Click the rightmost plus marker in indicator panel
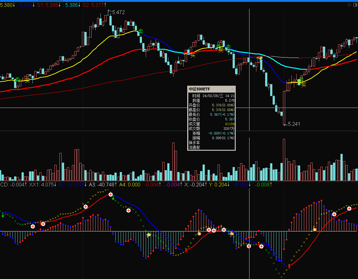 349,209
